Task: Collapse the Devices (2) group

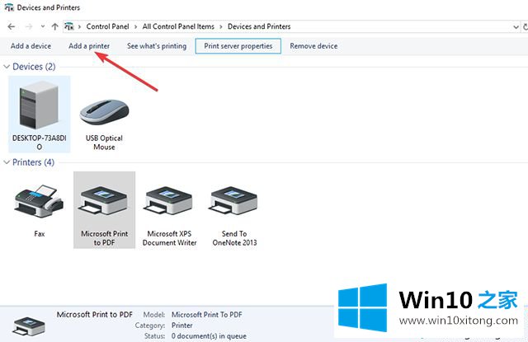Action: 7,67
